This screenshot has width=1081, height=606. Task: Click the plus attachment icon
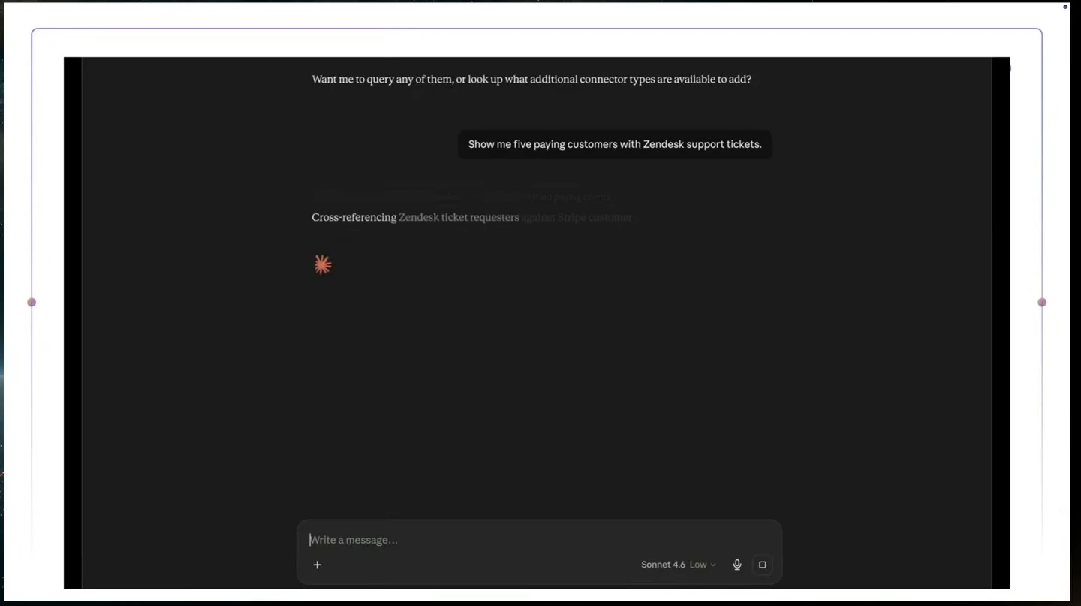(318, 565)
